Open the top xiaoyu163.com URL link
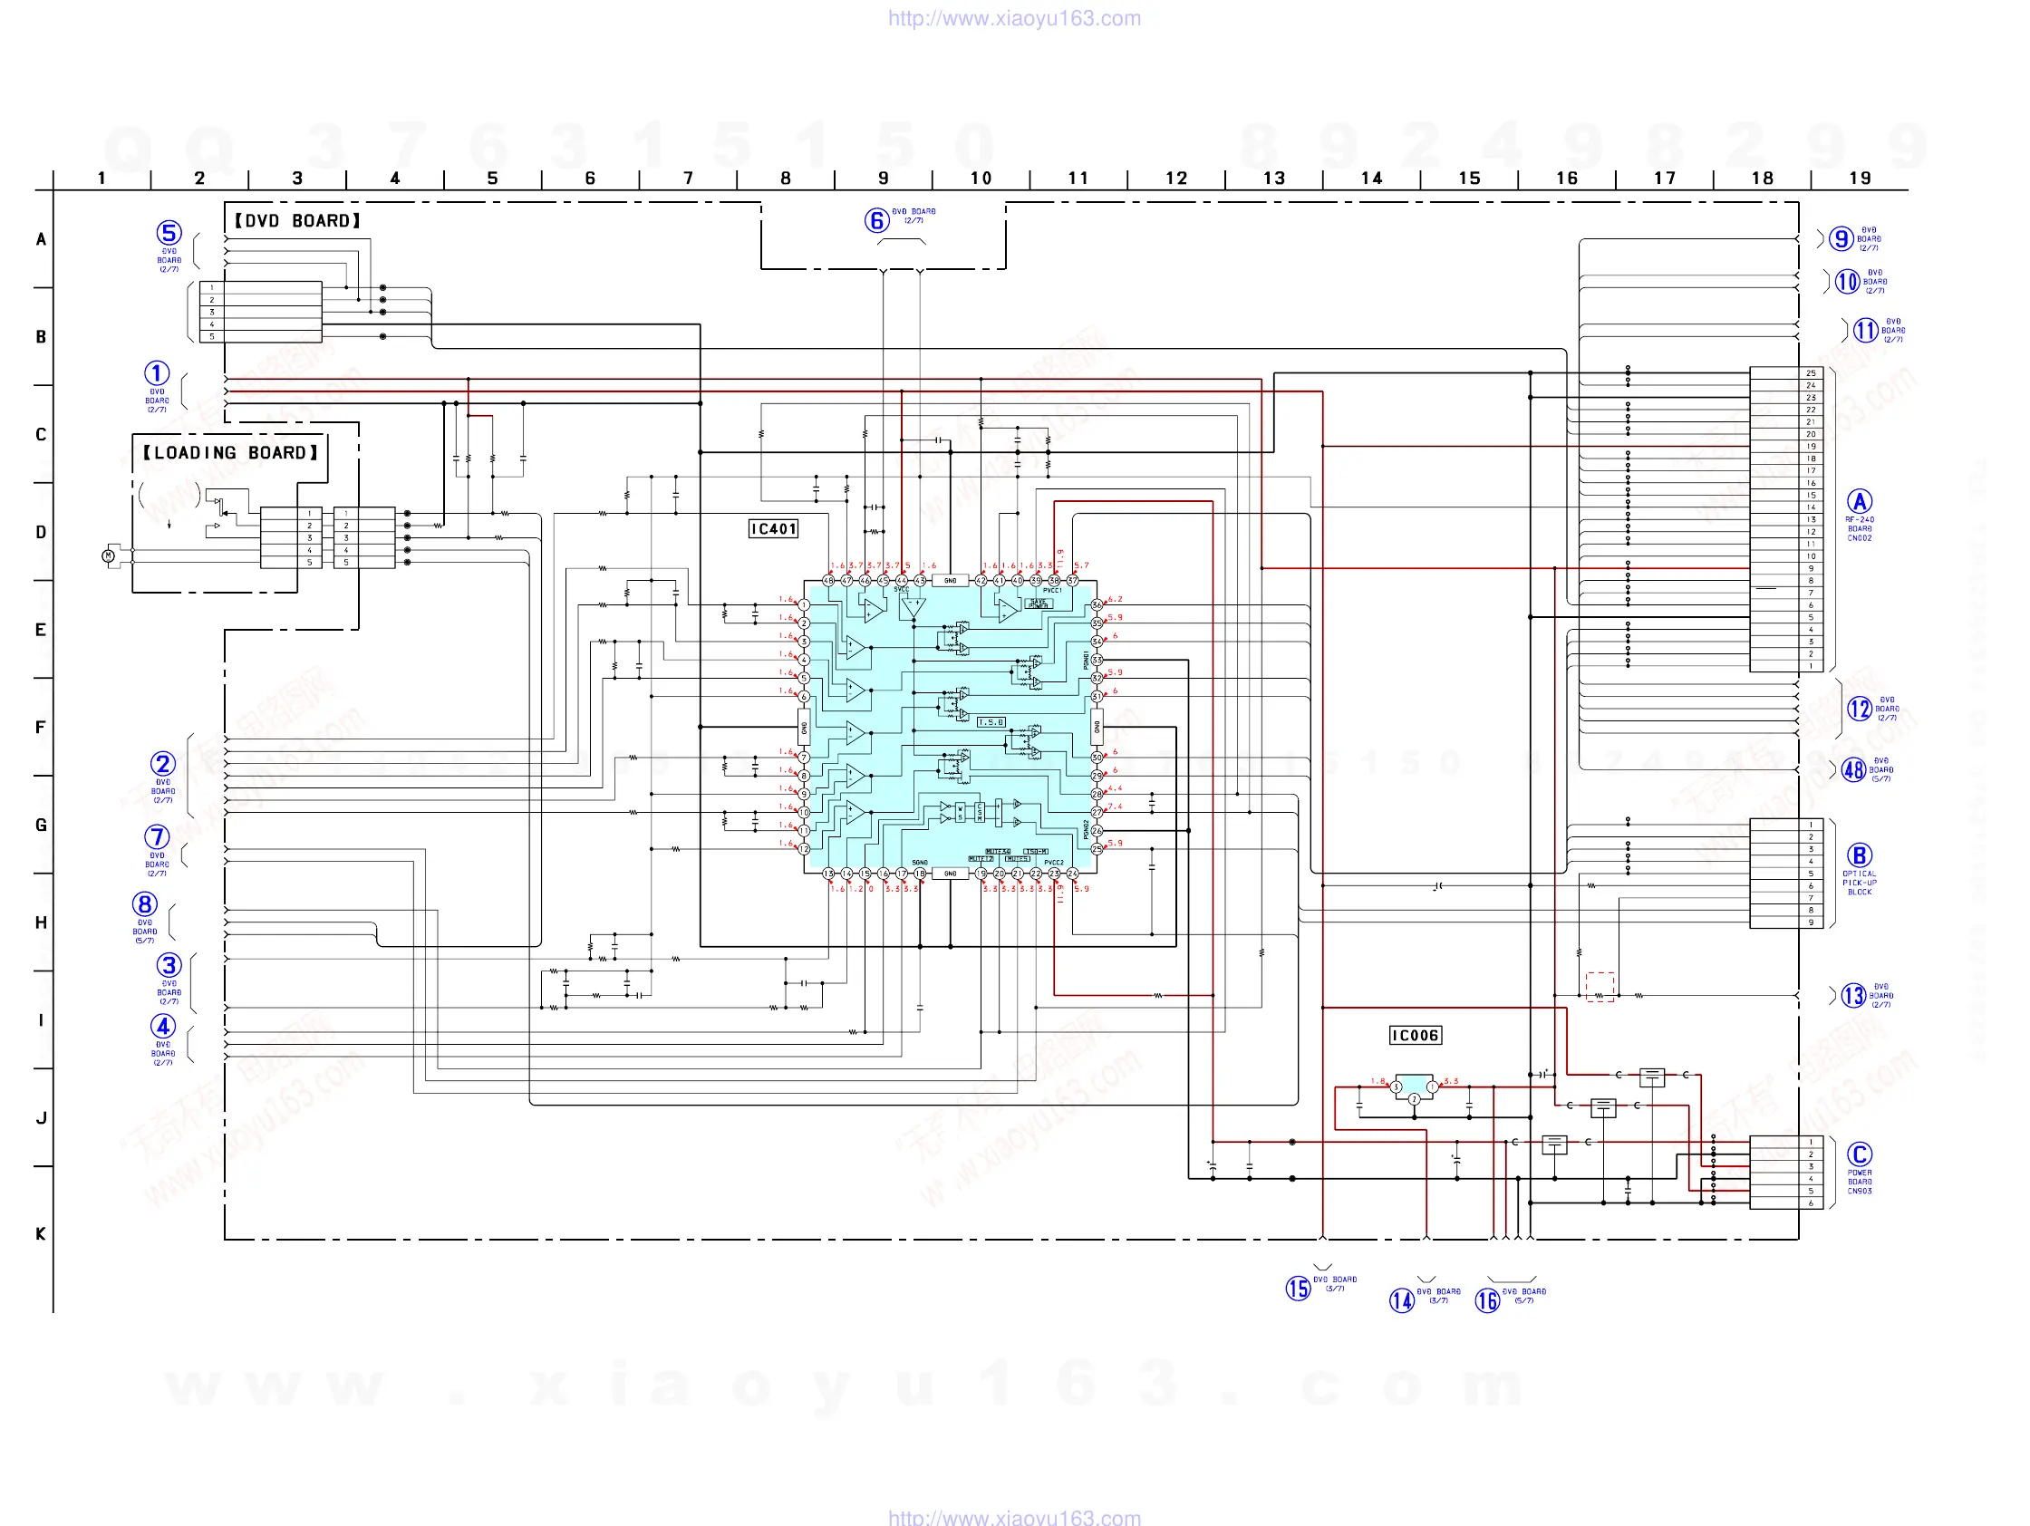This screenshot has height=1526, width=2030. click(1014, 18)
